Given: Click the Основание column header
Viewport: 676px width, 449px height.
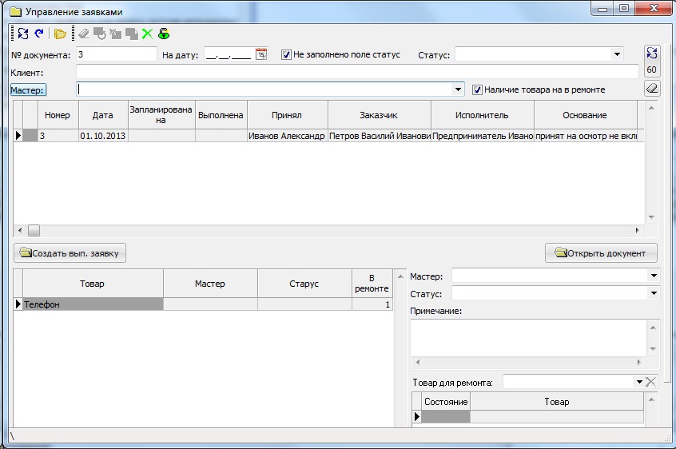Looking at the screenshot, I should [x=586, y=115].
